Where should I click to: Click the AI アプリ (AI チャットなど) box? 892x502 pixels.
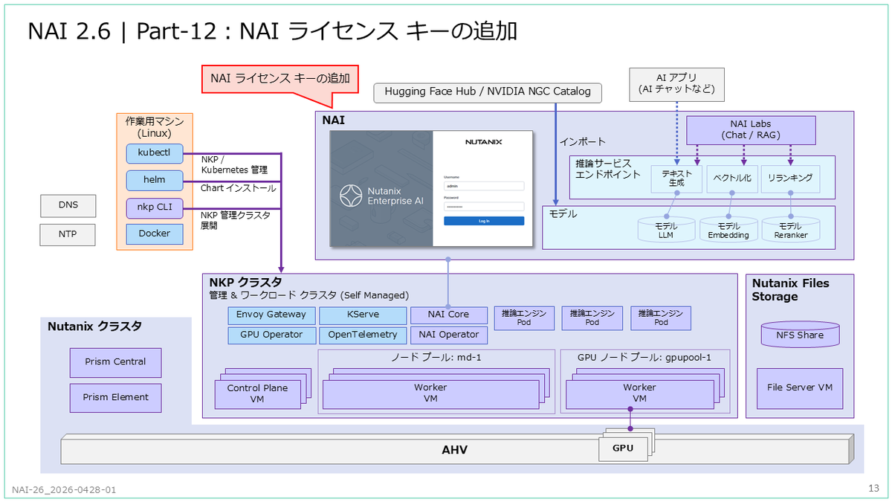676,83
